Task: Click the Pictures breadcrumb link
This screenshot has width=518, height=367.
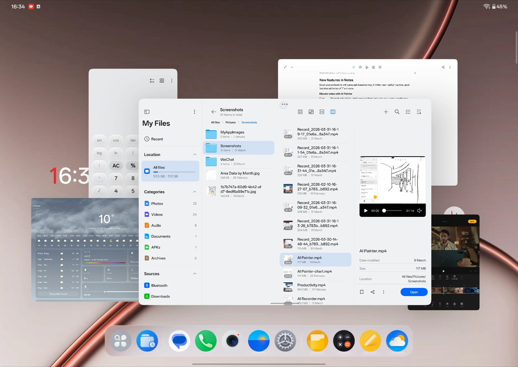Action: click(231, 122)
